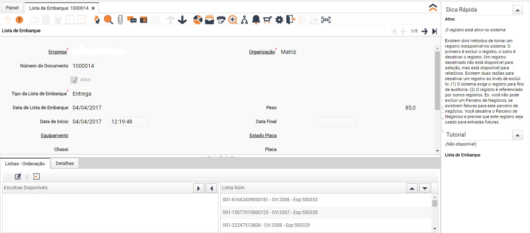
Task: Click the Print icon
Action: (221, 20)
